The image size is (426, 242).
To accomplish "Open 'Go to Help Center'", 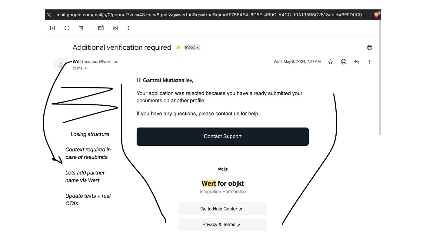I will click(x=223, y=209).
